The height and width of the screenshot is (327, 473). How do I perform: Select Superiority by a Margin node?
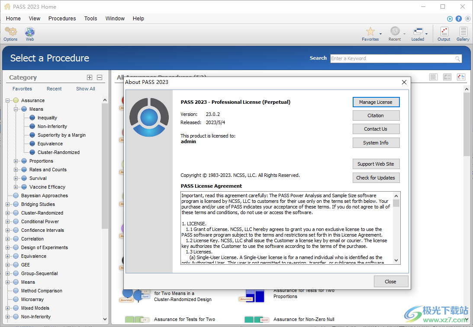61,135
